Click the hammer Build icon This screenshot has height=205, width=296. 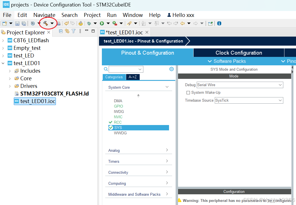[46, 23]
